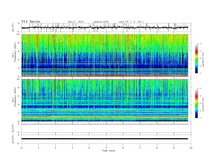Click the thick ch.4 voltage trace
The width and height of the screenshot is (215, 166).
click(x=105, y=139)
